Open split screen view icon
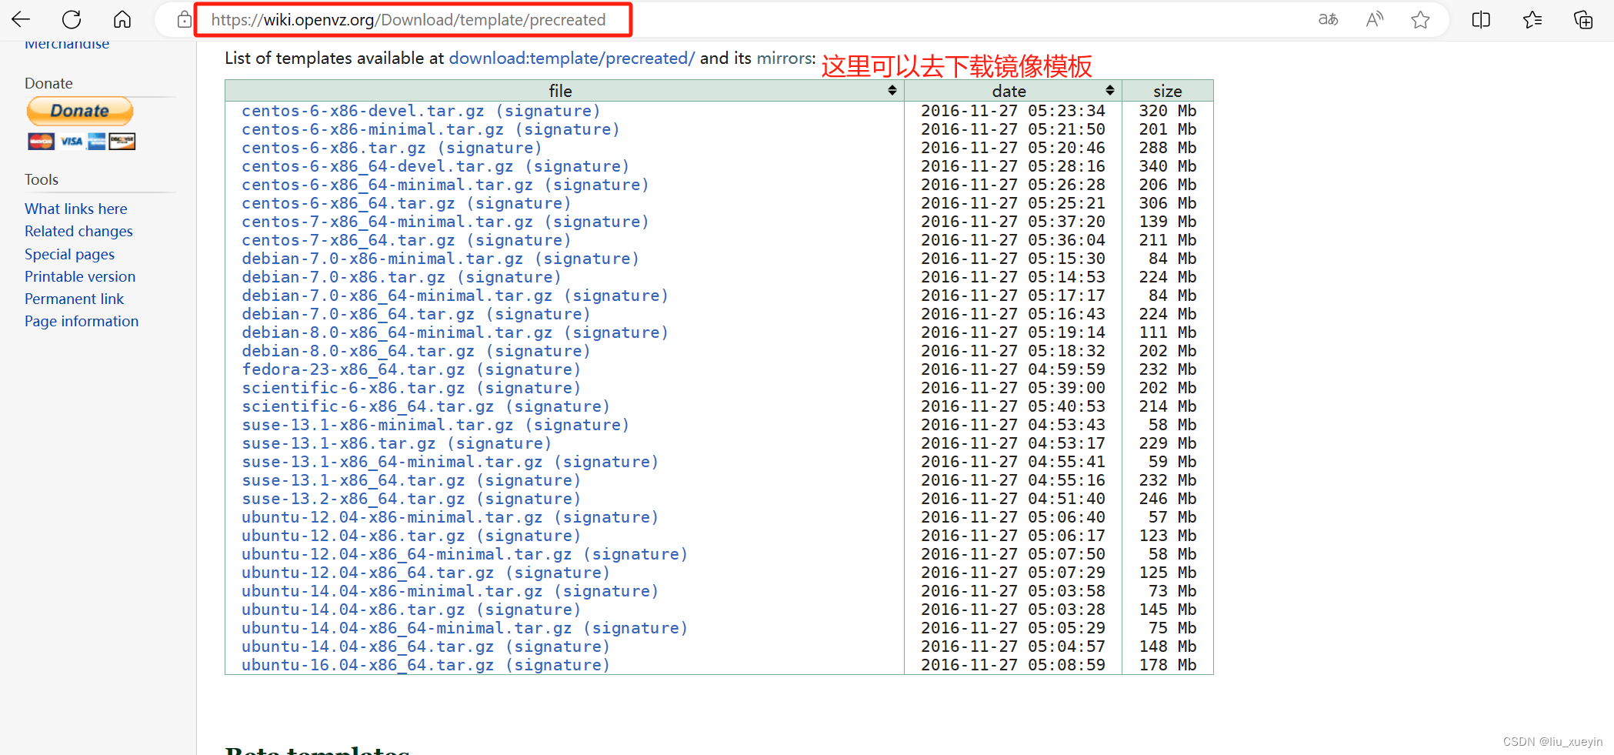Screen dimensions: 1614x755 point(1481,19)
